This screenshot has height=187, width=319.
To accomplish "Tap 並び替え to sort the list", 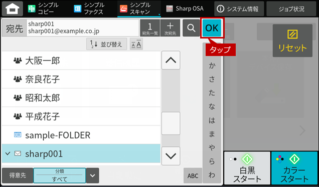I will pos(107,44).
